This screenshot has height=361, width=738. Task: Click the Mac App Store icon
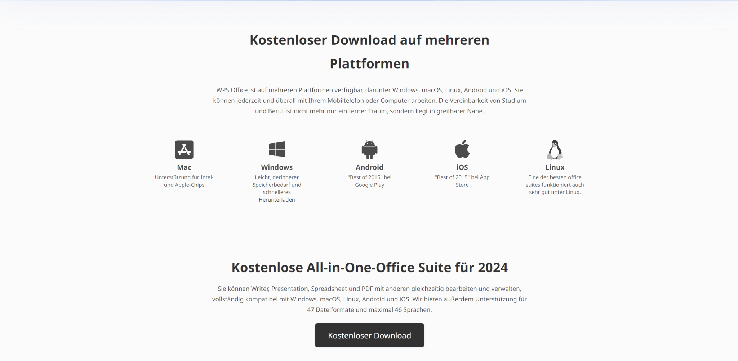(184, 149)
